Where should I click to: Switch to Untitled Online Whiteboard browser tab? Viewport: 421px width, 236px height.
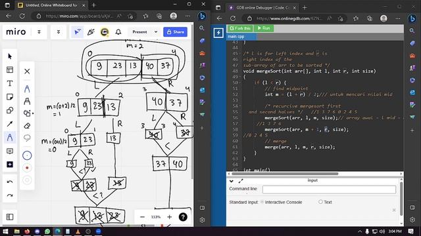(51, 5)
